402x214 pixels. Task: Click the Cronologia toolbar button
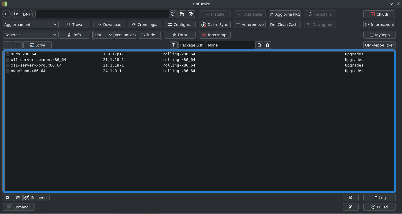pos(144,24)
